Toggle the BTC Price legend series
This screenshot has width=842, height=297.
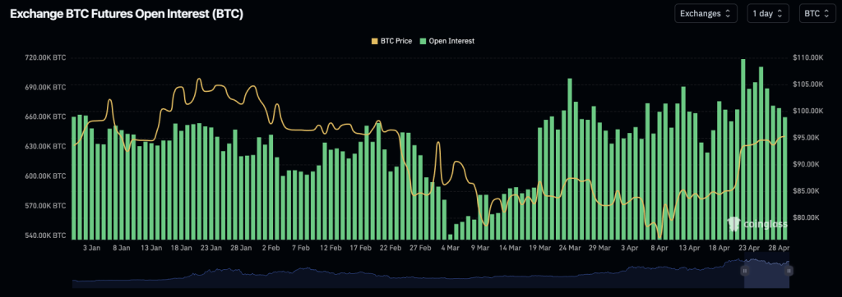391,41
